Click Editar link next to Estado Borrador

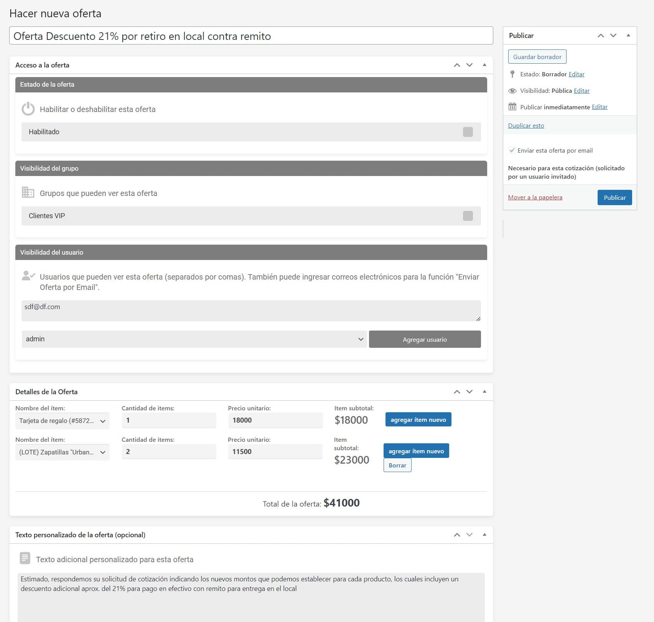(576, 74)
